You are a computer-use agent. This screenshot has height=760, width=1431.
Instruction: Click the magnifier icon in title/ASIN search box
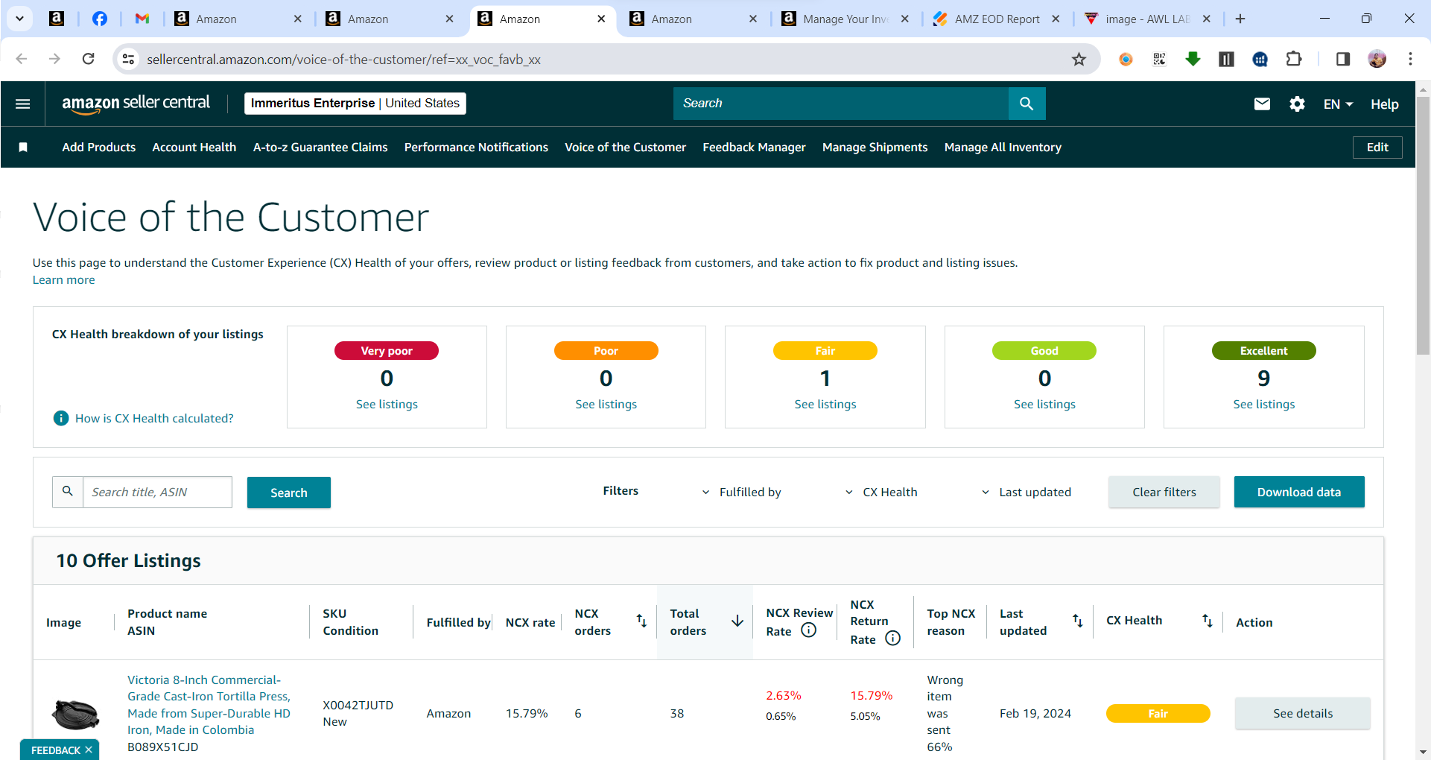click(x=68, y=492)
